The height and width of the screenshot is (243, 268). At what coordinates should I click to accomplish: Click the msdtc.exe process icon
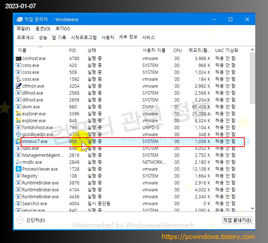(x=19, y=162)
